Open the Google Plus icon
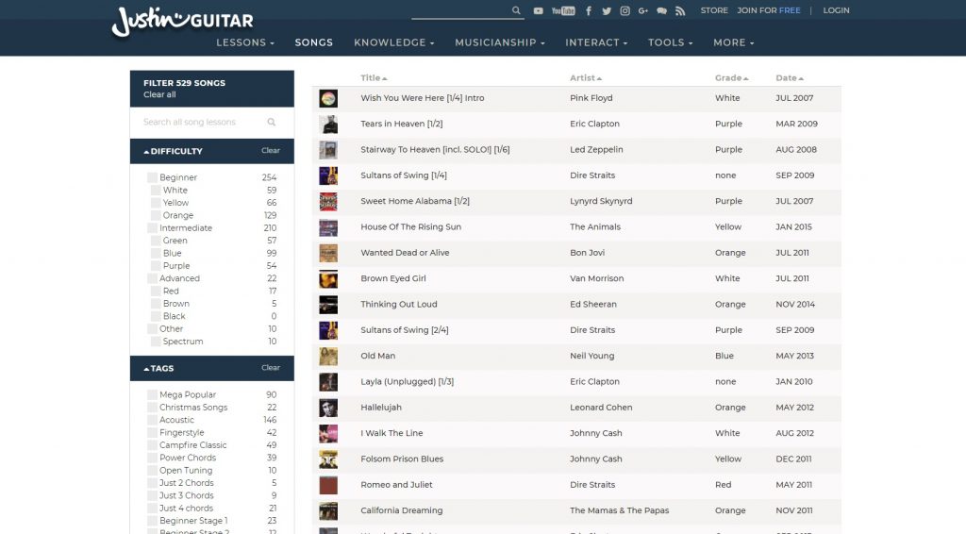 tap(643, 10)
